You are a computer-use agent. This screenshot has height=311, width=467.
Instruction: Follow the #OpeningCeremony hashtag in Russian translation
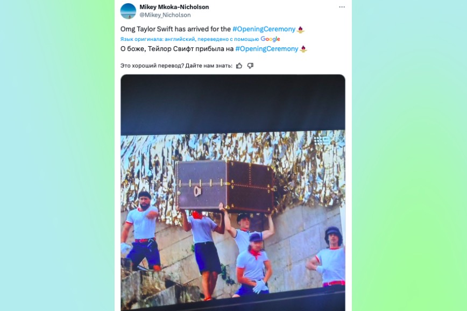tap(266, 48)
